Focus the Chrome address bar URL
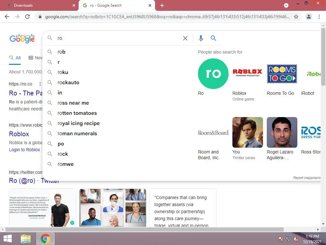The image size is (326, 245). [x=167, y=17]
